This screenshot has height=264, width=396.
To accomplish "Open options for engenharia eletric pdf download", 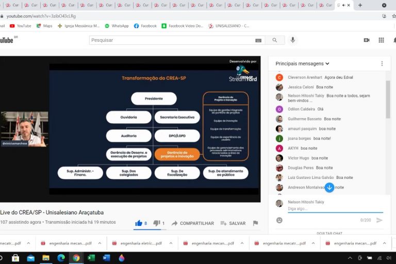I will [x=171, y=243].
